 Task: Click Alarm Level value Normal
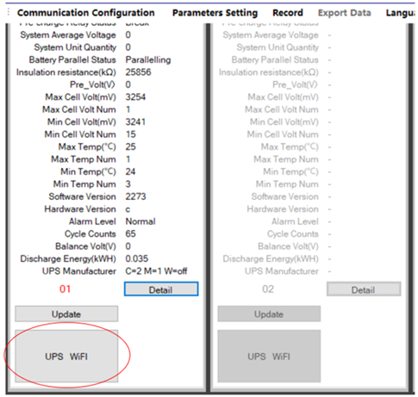click(x=140, y=221)
